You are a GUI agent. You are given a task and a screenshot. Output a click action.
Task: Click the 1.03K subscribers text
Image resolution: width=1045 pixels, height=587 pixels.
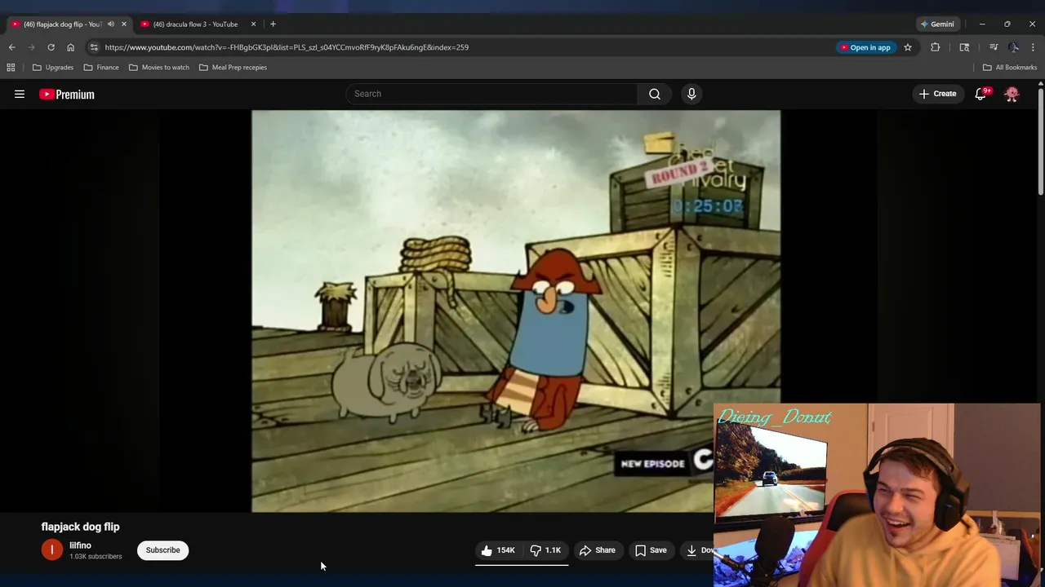(96, 557)
